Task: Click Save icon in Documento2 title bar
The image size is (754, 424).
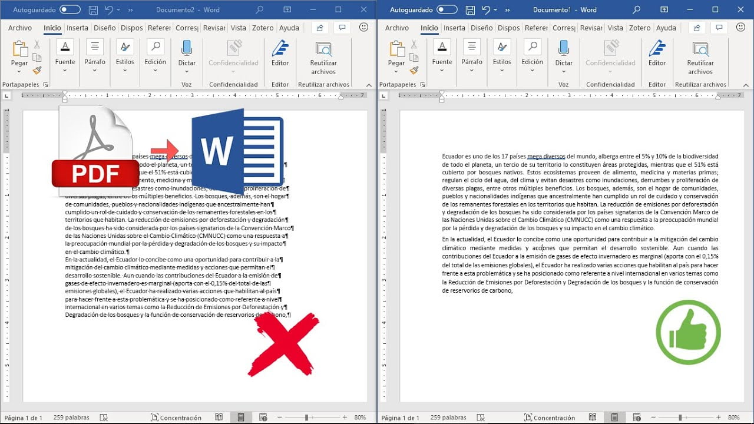Action: [x=93, y=10]
